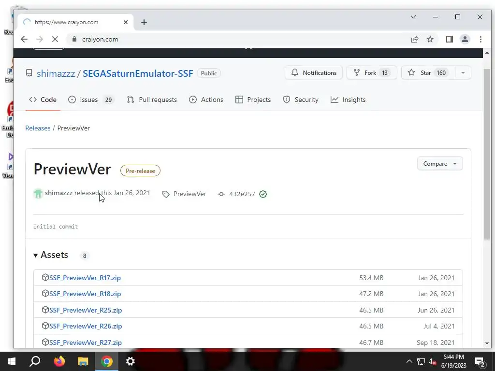This screenshot has height=371, width=495.
Task: Open the tab search chevron
Action: point(413,17)
